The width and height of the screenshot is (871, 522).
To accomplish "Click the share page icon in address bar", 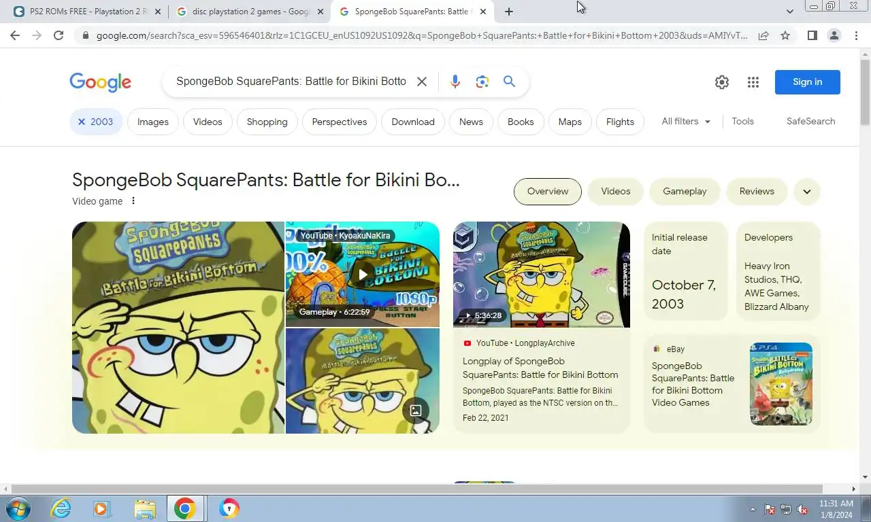I will [x=763, y=35].
